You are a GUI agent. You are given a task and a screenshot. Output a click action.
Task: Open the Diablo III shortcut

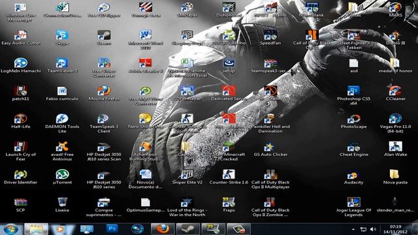(395, 36)
